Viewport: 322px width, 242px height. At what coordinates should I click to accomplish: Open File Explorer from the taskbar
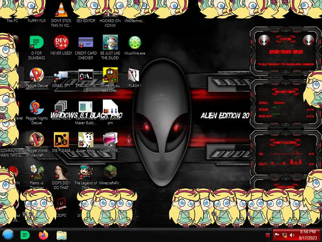pos(62,235)
